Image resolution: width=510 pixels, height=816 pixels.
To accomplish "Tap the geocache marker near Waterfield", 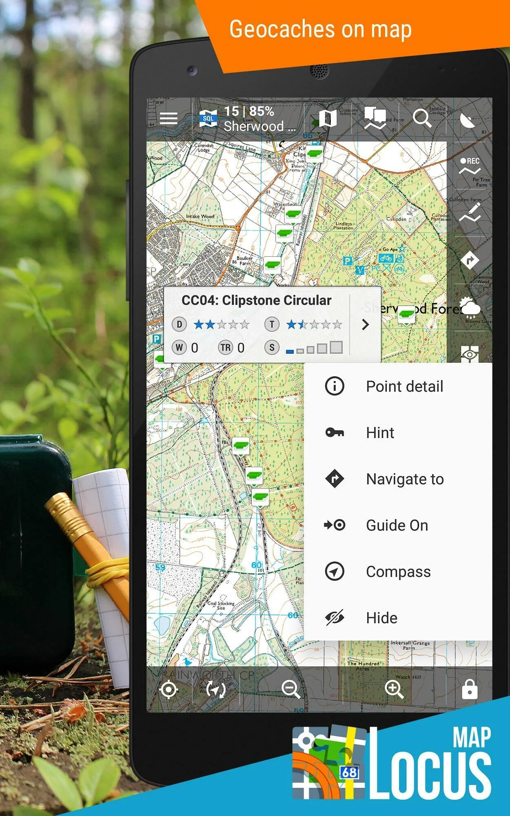I will pyautogui.click(x=293, y=214).
